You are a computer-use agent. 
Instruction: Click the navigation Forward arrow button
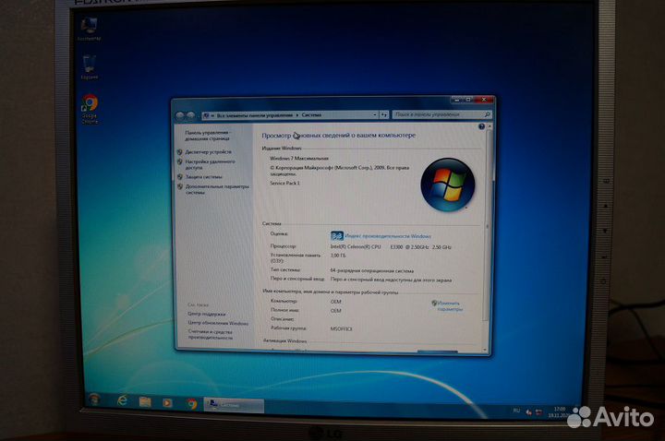pyautogui.click(x=190, y=115)
